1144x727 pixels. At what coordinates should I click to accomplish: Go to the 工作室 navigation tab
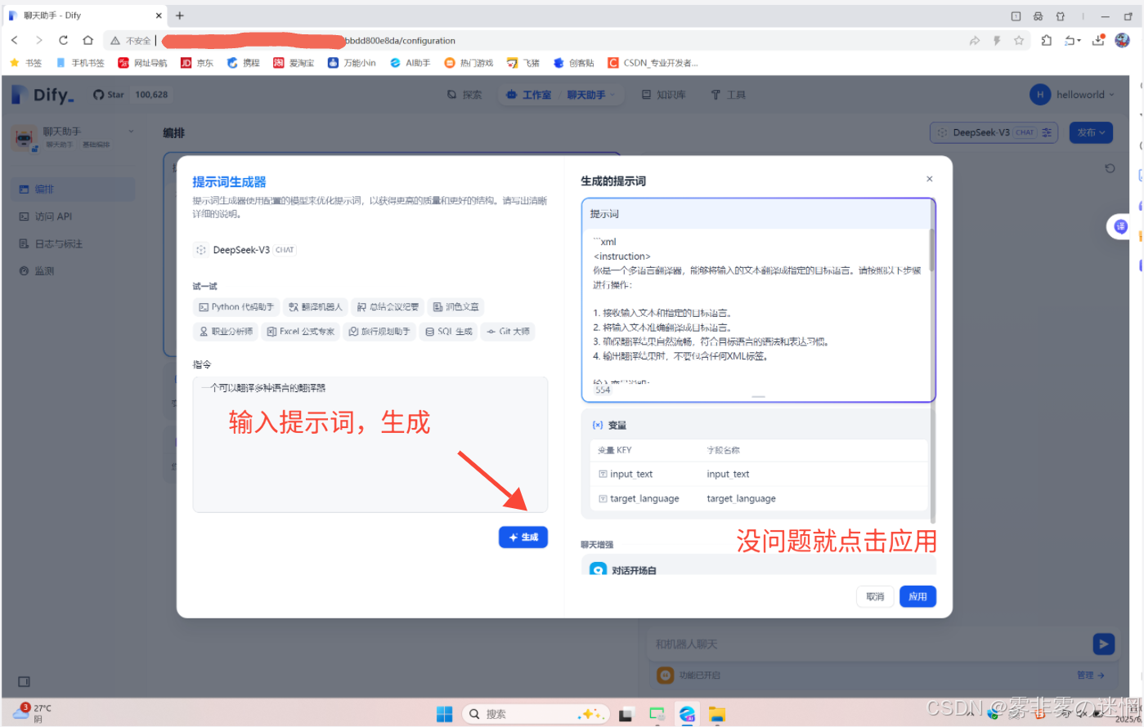pyautogui.click(x=529, y=95)
